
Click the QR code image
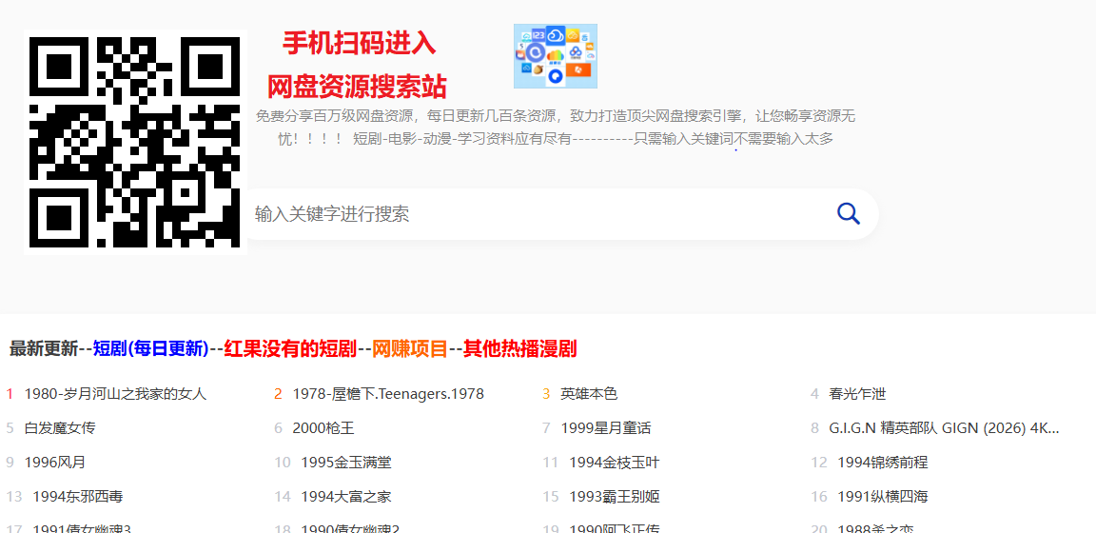click(136, 142)
